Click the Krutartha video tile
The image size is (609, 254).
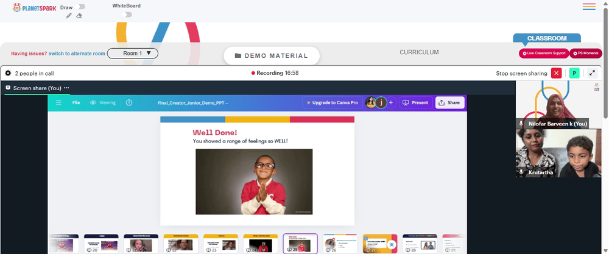(x=558, y=153)
